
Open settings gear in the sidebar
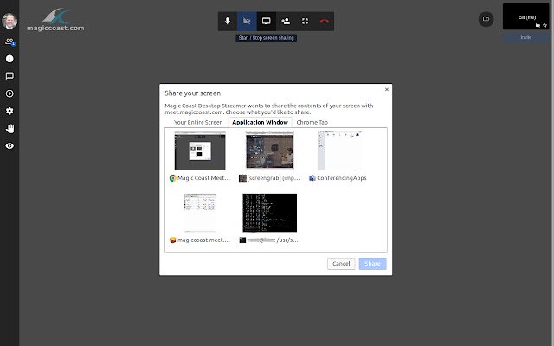coord(10,111)
